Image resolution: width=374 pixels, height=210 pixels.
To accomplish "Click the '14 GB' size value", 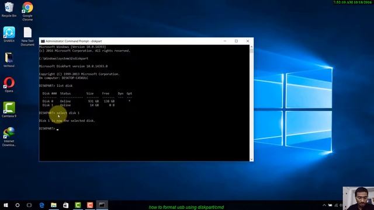I will 94,105.
